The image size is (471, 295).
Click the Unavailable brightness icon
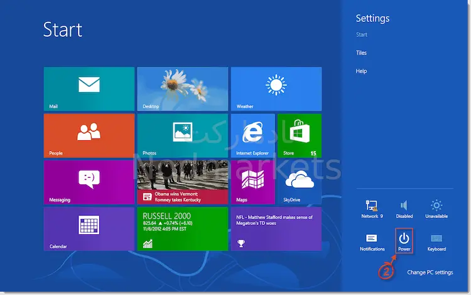436,208
